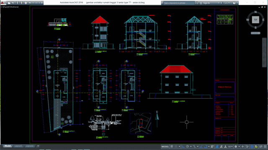Open the ViewCube WCS dropdown
This screenshot has height=150, width=268.
click(255, 33)
